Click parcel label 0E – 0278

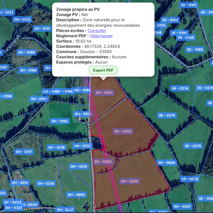(193, 146)
